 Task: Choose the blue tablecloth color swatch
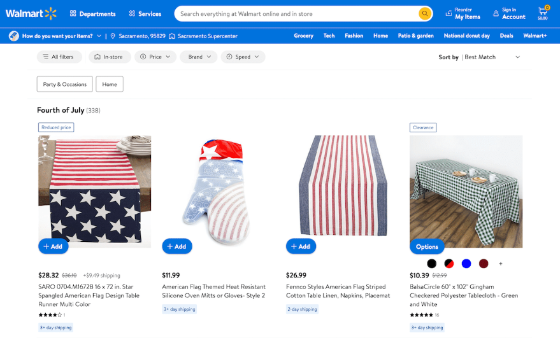466,264
